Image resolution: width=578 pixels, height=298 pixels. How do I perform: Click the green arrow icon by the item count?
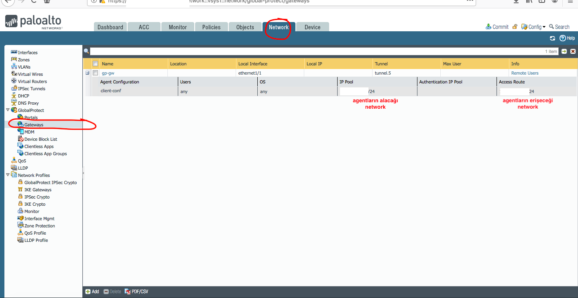(564, 51)
